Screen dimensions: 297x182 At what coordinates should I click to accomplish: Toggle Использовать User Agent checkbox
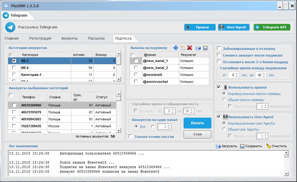(x=219, y=116)
